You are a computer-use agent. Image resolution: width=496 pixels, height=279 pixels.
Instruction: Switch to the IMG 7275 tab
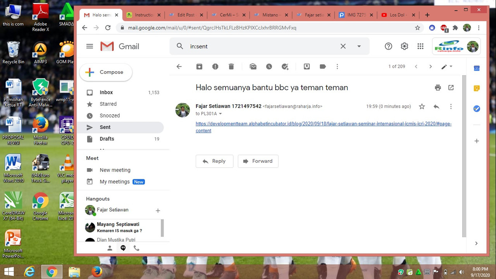click(356, 15)
